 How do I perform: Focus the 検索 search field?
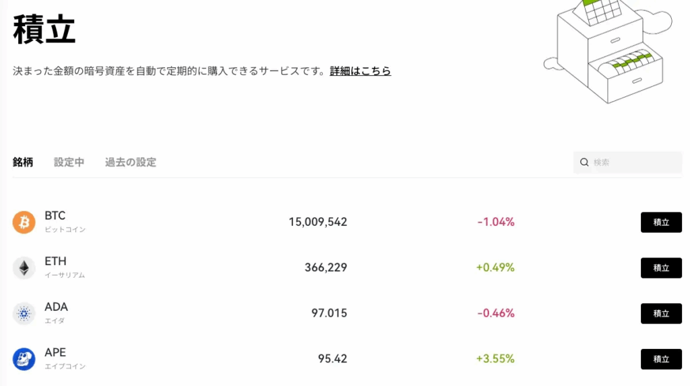pyautogui.click(x=627, y=163)
